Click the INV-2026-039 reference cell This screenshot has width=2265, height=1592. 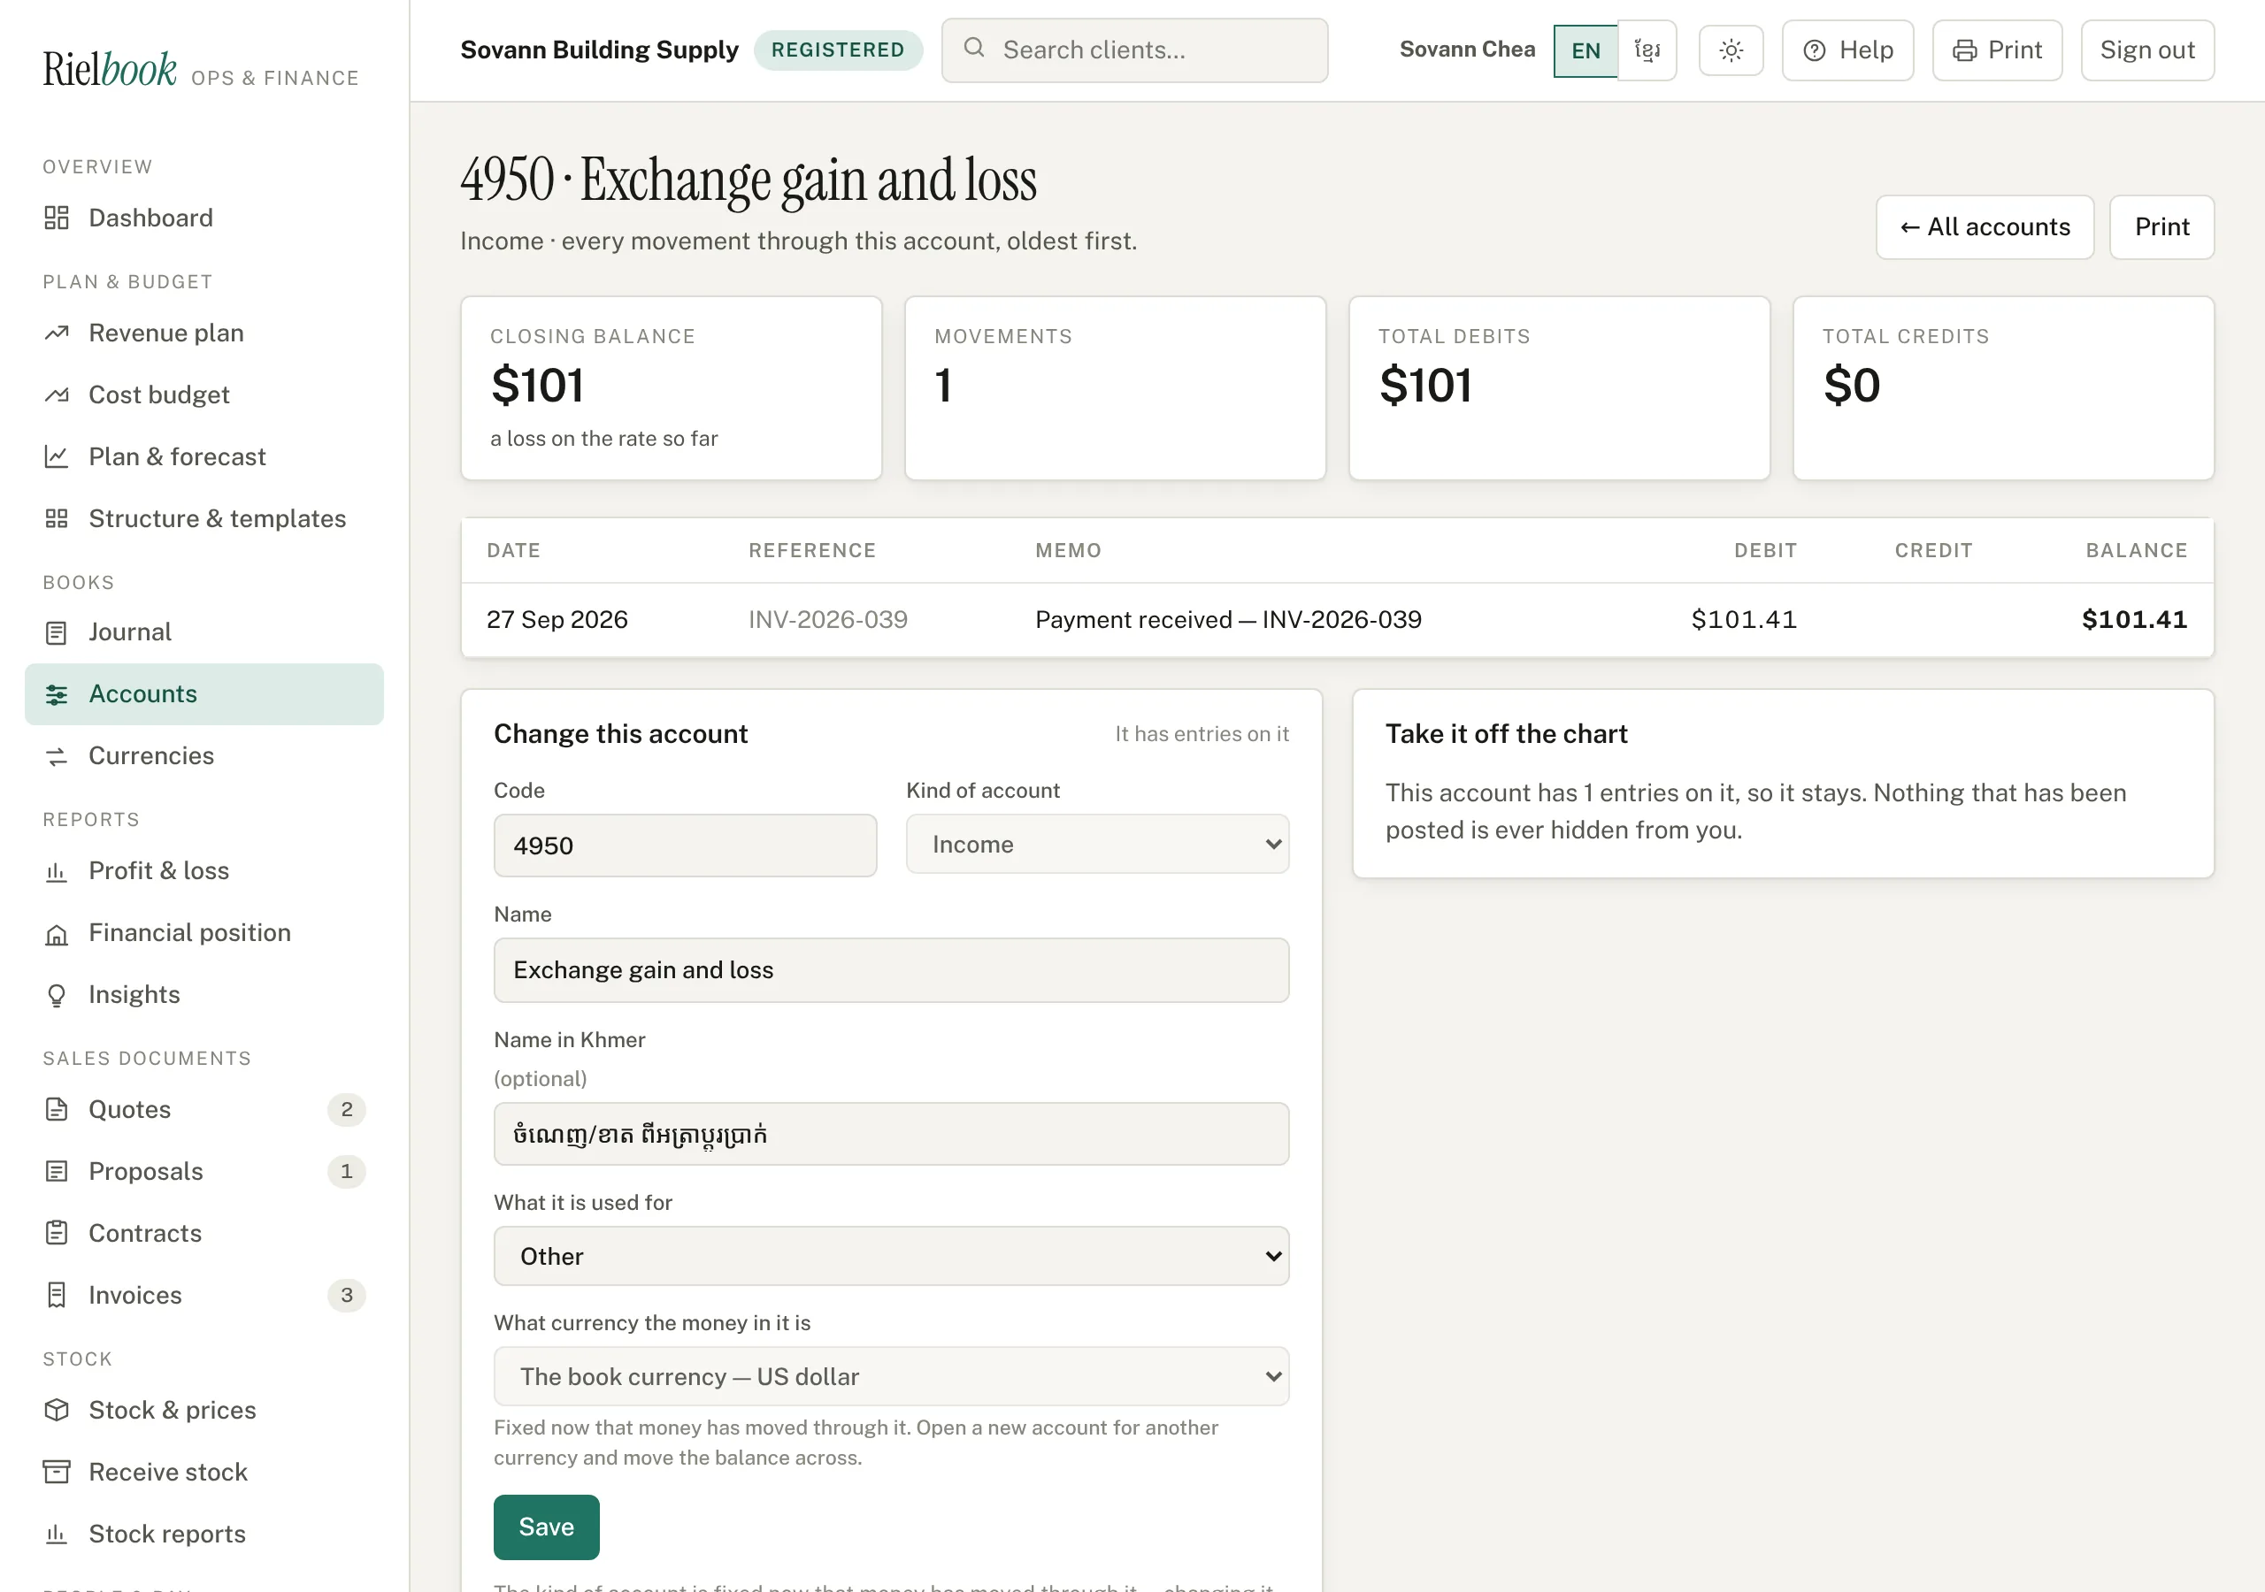point(827,619)
